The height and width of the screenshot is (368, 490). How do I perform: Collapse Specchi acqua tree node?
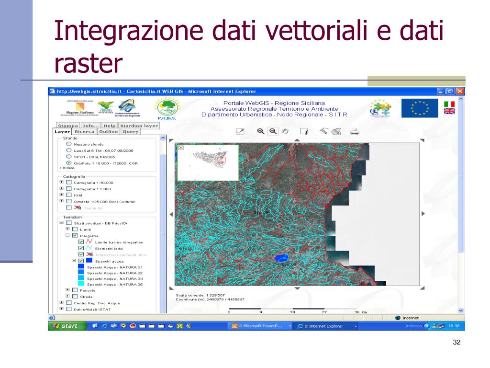74,260
